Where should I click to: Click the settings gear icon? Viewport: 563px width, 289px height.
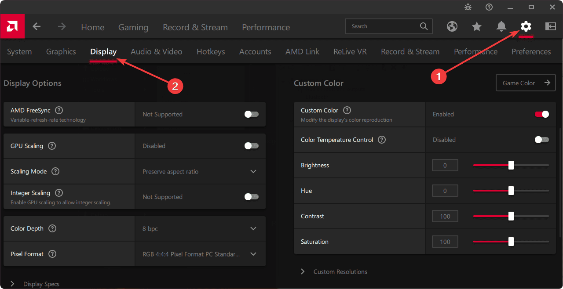pyautogui.click(x=526, y=26)
